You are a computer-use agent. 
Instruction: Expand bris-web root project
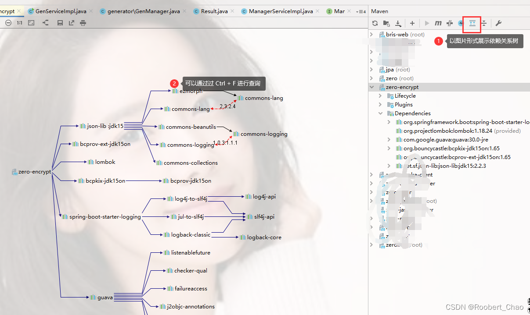click(371, 34)
